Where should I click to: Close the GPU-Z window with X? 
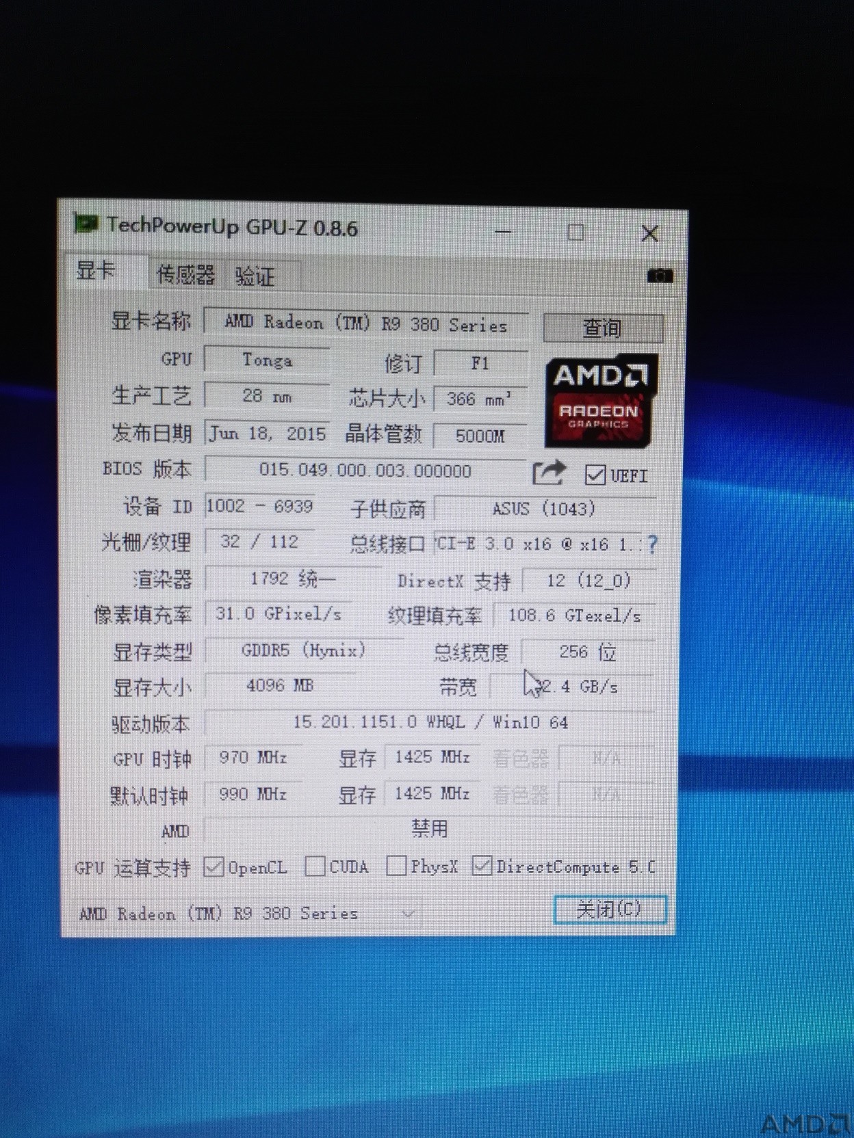click(649, 234)
